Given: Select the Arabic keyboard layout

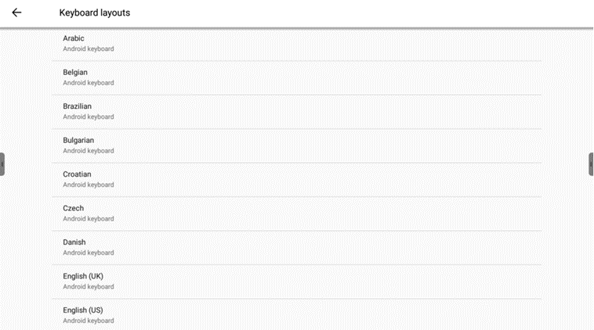Looking at the screenshot, I should tap(74, 38).
